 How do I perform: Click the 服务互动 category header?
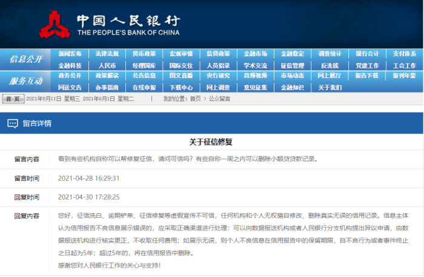coord(26,81)
